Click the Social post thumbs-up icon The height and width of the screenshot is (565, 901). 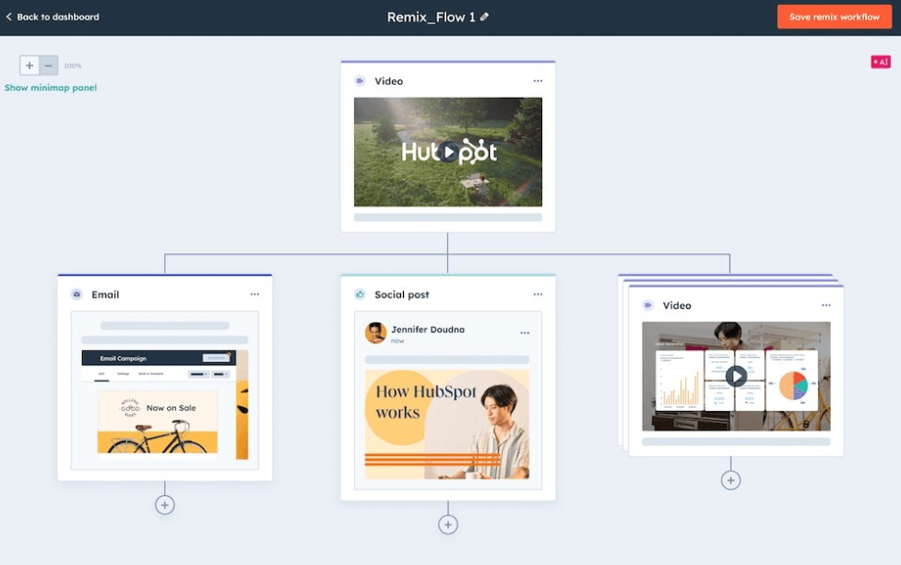(x=361, y=294)
